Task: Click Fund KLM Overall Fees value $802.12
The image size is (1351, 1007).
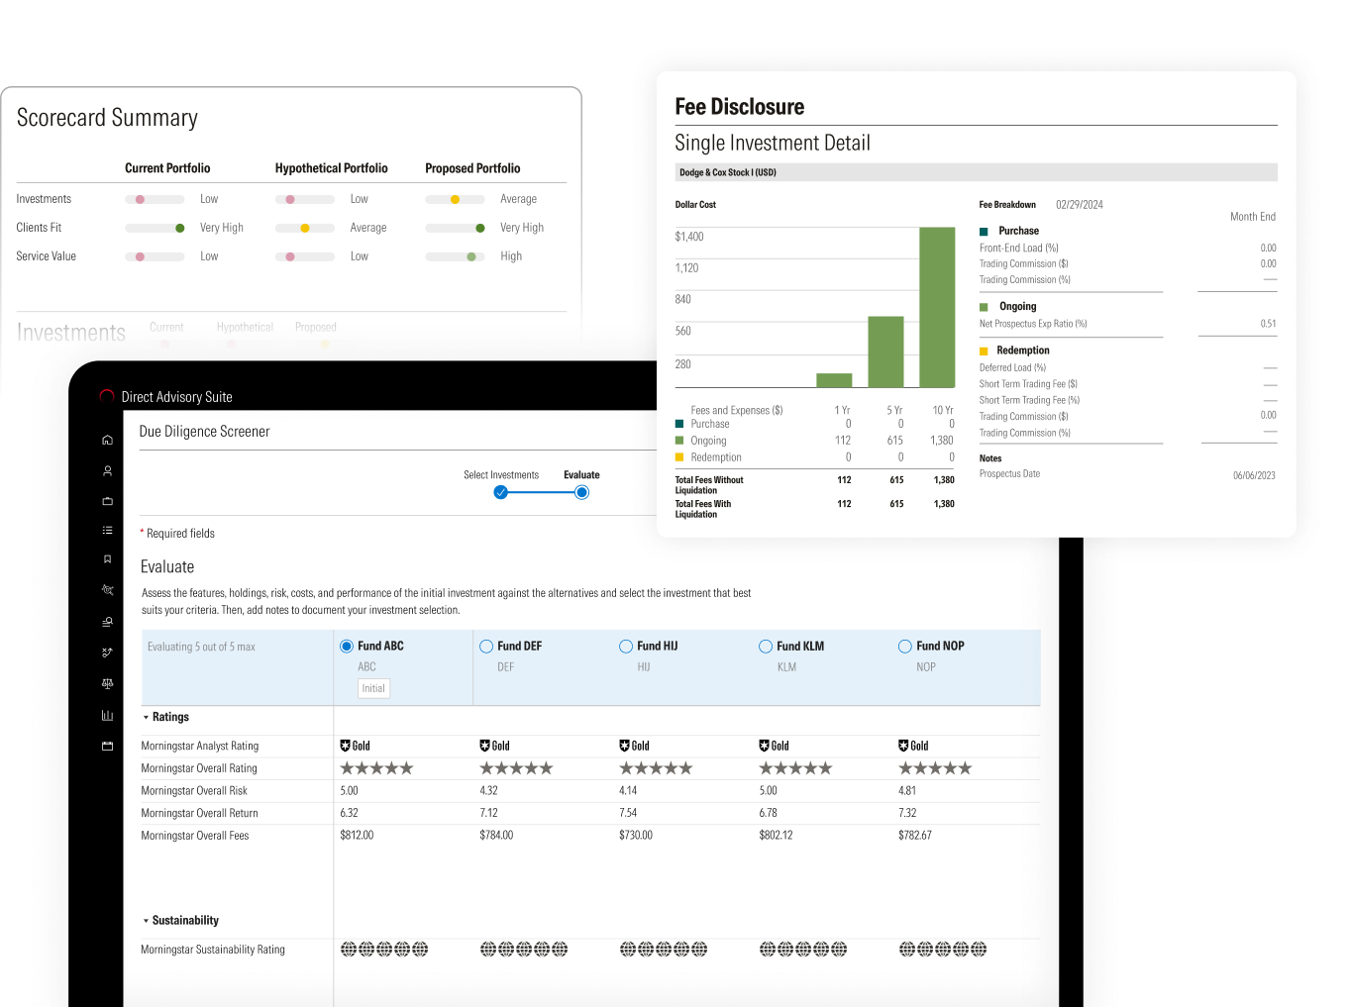Action: click(x=776, y=836)
